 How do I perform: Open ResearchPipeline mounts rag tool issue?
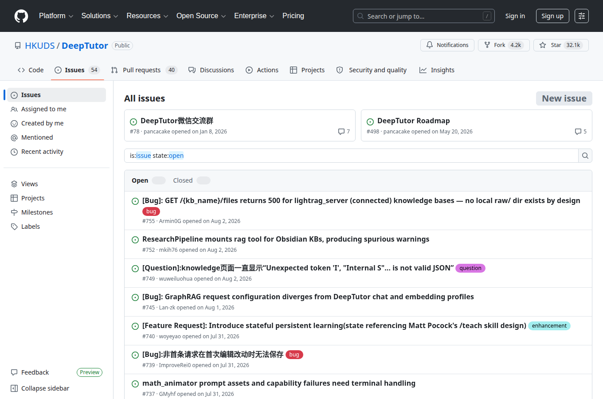pyautogui.click(x=286, y=239)
